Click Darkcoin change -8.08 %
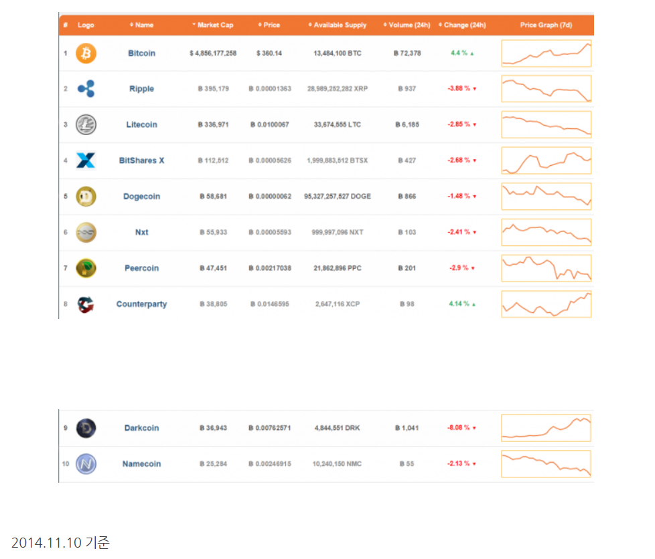Viewport: 655px width, 559px height. tap(462, 427)
